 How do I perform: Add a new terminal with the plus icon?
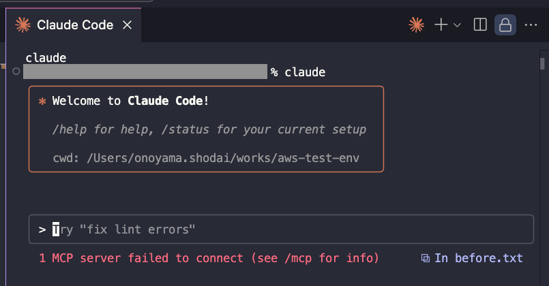(441, 25)
